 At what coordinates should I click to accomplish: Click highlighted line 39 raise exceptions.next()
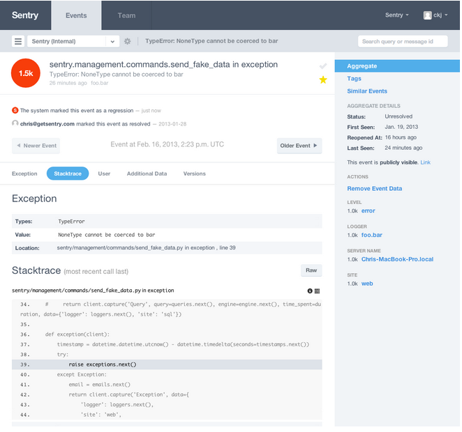[x=167, y=364]
